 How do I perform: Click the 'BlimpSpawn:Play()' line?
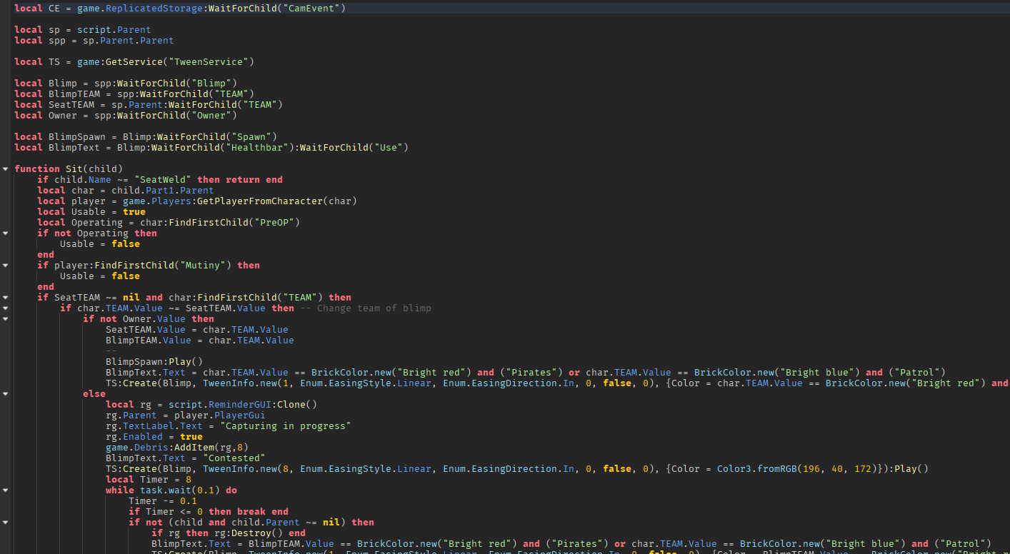pyautogui.click(x=154, y=362)
